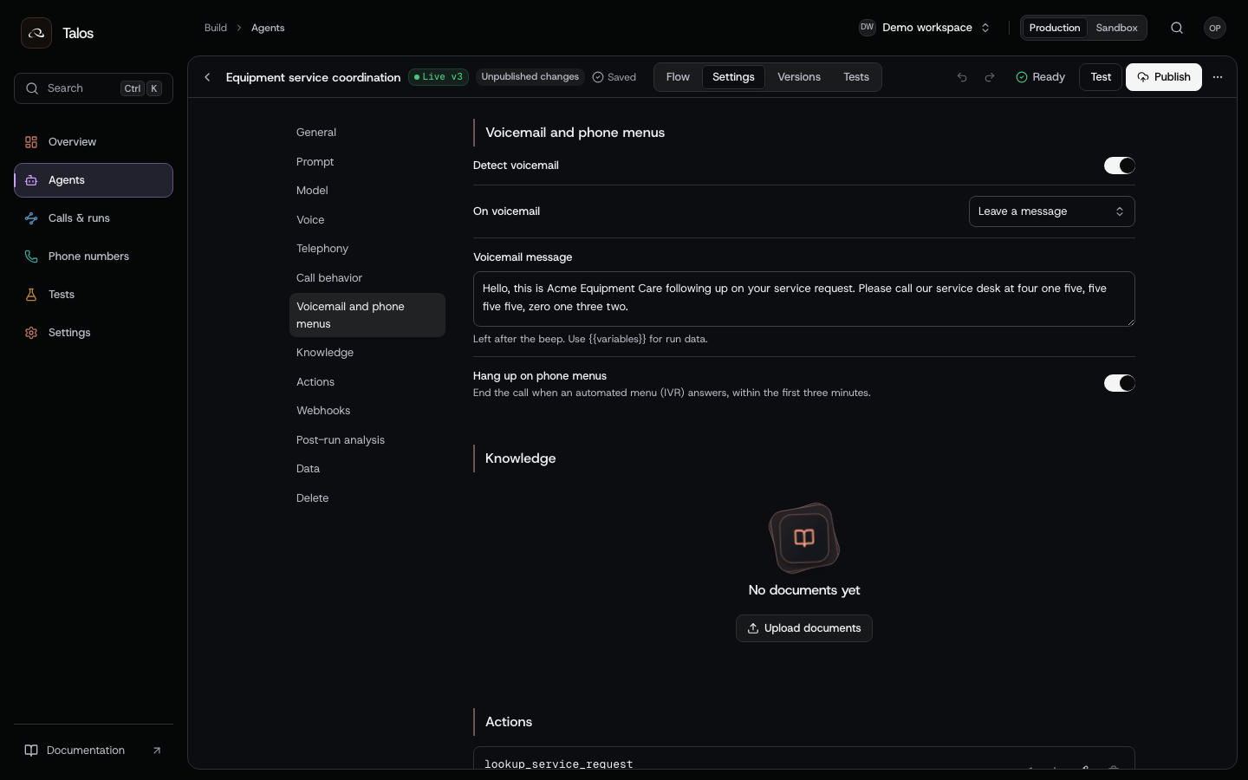Click the Documentation book icon

click(x=31, y=751)
